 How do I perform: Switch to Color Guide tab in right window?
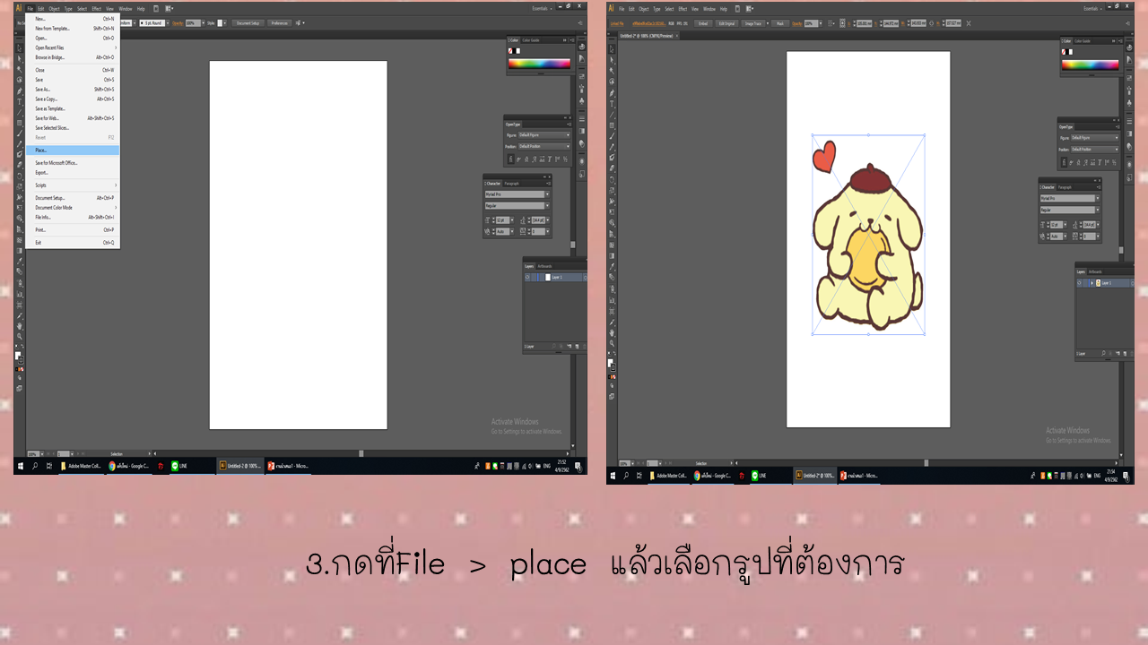click(1083, 41)
